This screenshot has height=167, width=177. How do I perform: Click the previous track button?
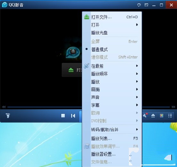pyautogui.click(x=73, y=116)
